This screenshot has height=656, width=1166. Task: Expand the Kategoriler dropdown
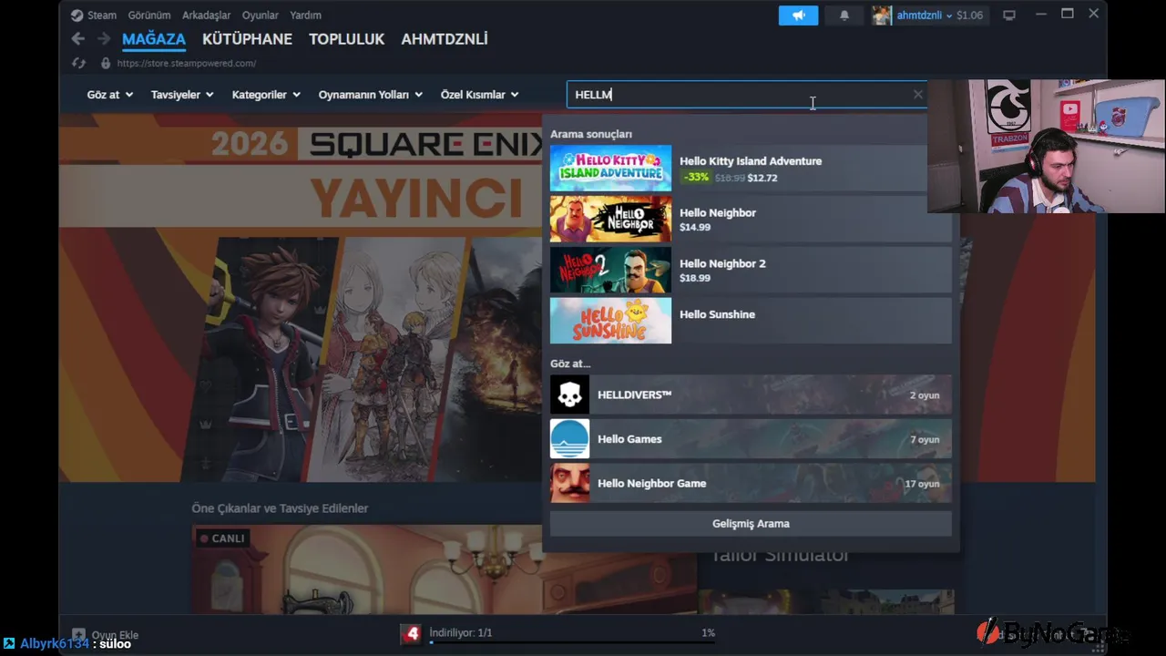tap(266, 95)
